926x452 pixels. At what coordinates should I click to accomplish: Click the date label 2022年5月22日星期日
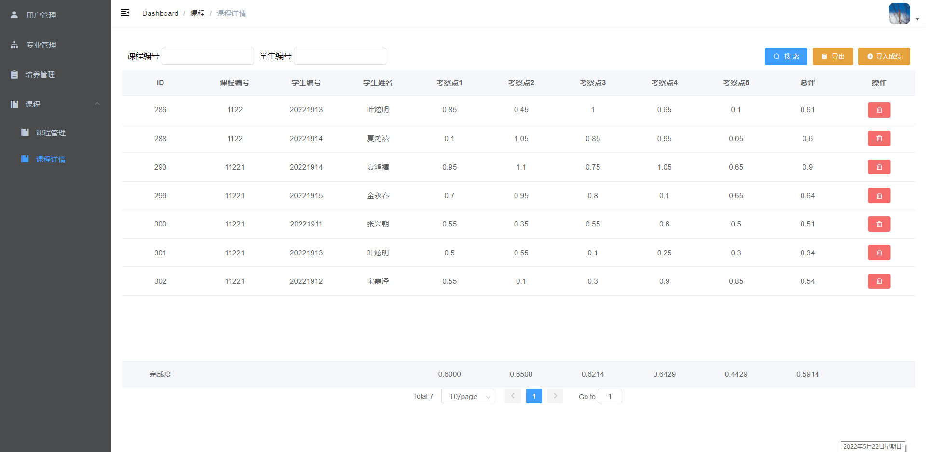(x=872, y=447)
